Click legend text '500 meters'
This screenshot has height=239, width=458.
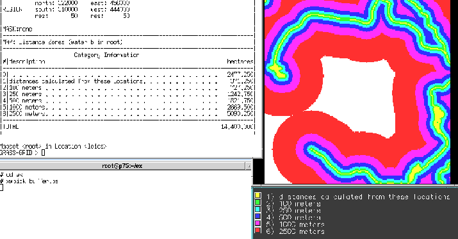pos(300,218)
